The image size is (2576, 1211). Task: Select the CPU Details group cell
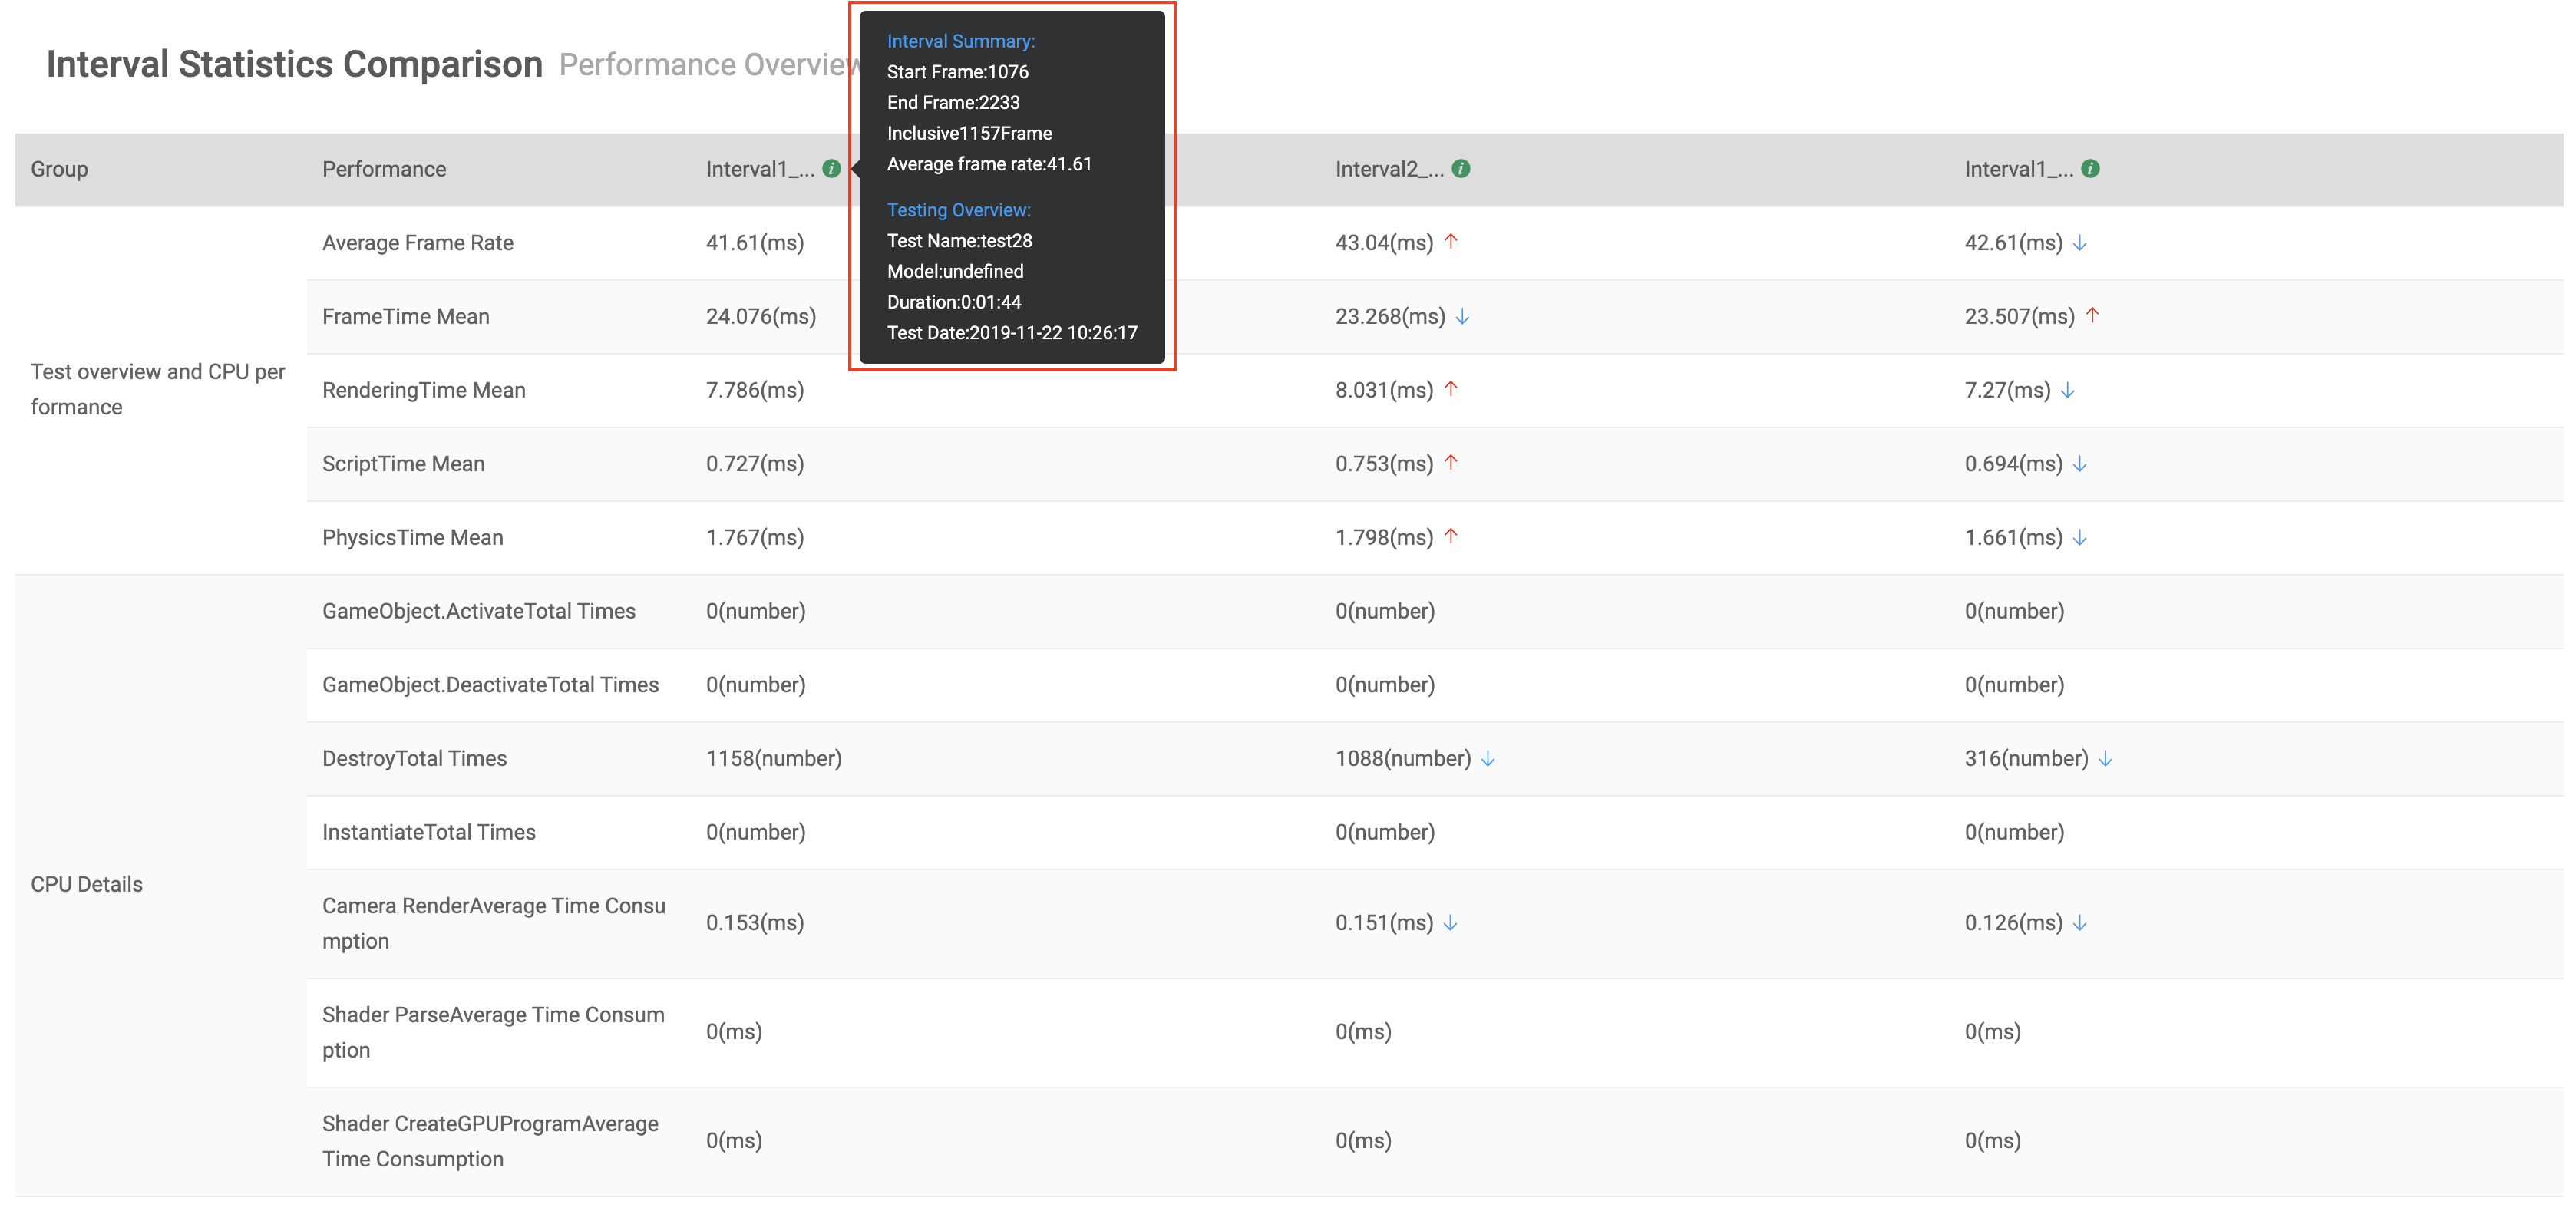[87, 884]
